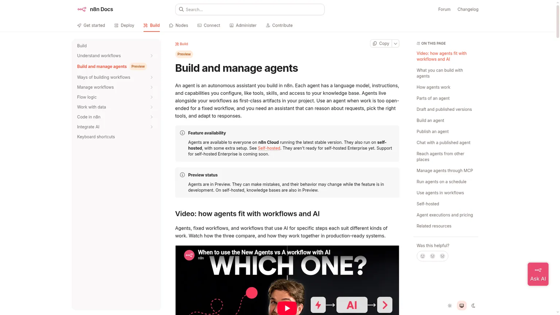The image size is (560, 315).
Task: Click the sad face feedback icon
Action: pos(442,256)
